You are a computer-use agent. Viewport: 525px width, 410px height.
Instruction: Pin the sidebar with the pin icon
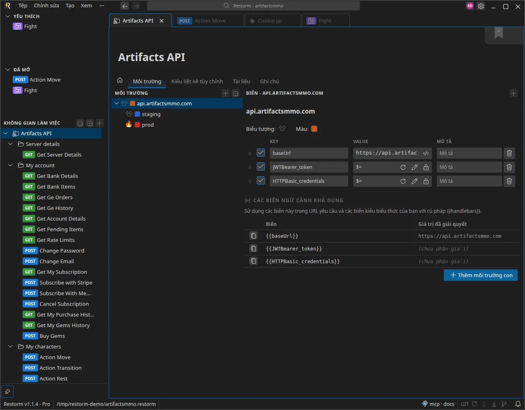pyautogui.click(x=7, y=391)
